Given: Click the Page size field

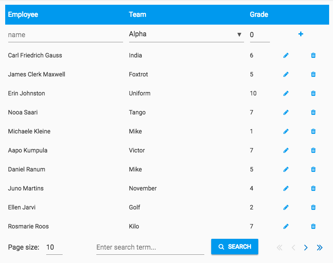Looking at the screenshot, I should 54,247.
